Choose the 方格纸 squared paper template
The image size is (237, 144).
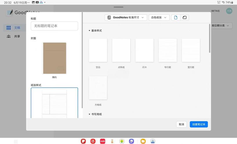pos(98,88)
